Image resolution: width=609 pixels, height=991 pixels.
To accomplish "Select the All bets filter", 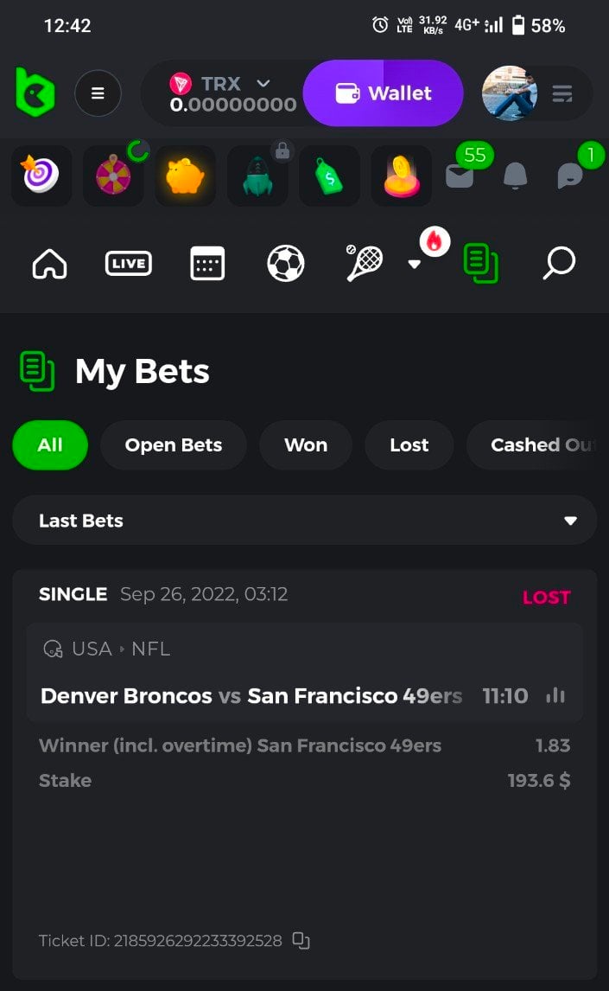I will [50, 444].
